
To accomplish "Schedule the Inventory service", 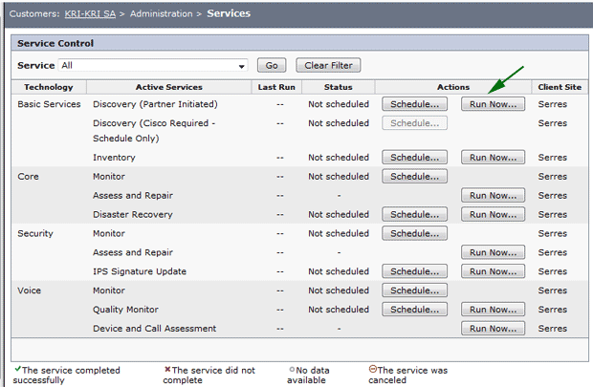I will 414,158.
